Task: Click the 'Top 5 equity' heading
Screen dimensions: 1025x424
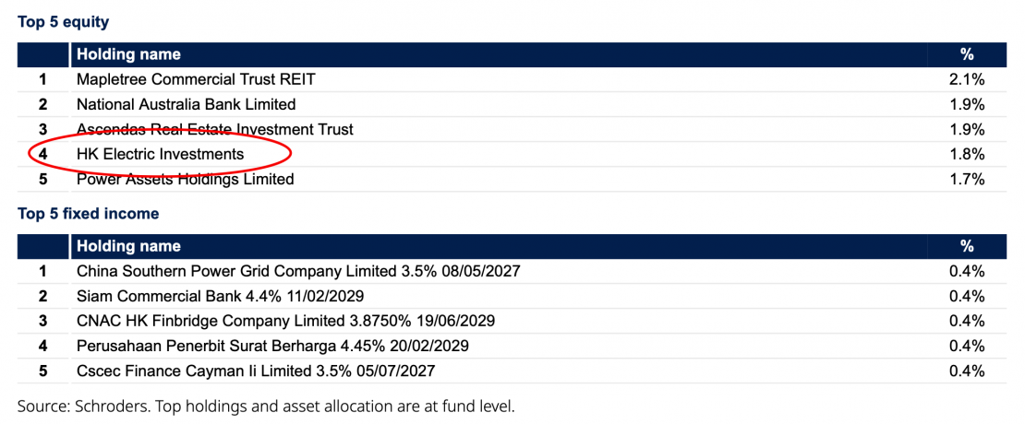Action: click(x=63, y=22)
